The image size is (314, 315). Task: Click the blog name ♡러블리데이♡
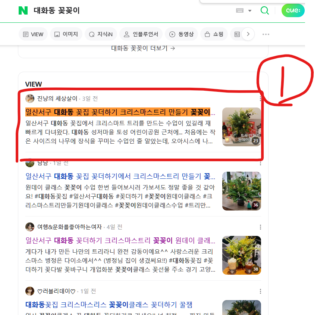point(56,291)
